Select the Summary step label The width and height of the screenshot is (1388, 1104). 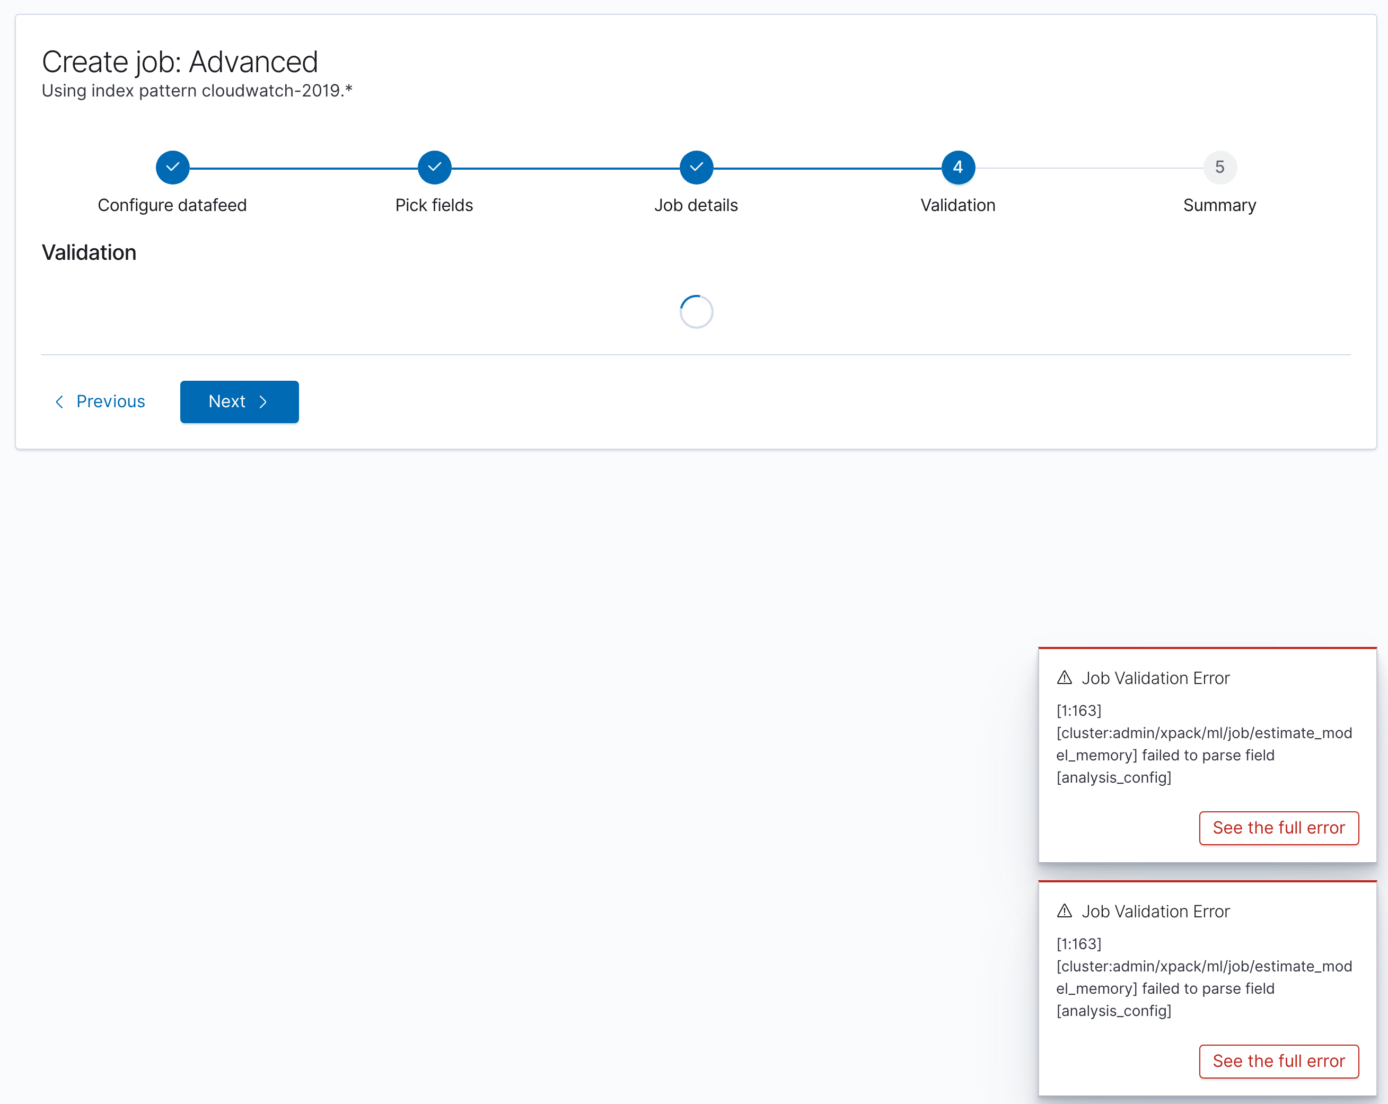tap(1219, 205)
